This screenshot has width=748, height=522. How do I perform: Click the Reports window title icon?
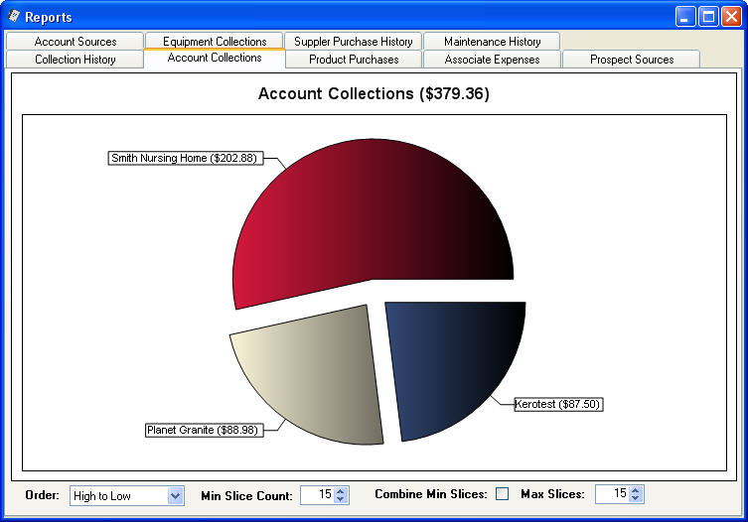(14, 16)
